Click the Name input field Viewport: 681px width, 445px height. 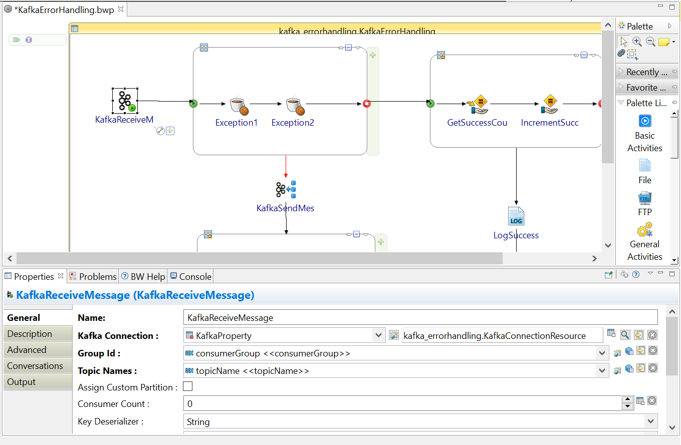(x=420, y=317)
